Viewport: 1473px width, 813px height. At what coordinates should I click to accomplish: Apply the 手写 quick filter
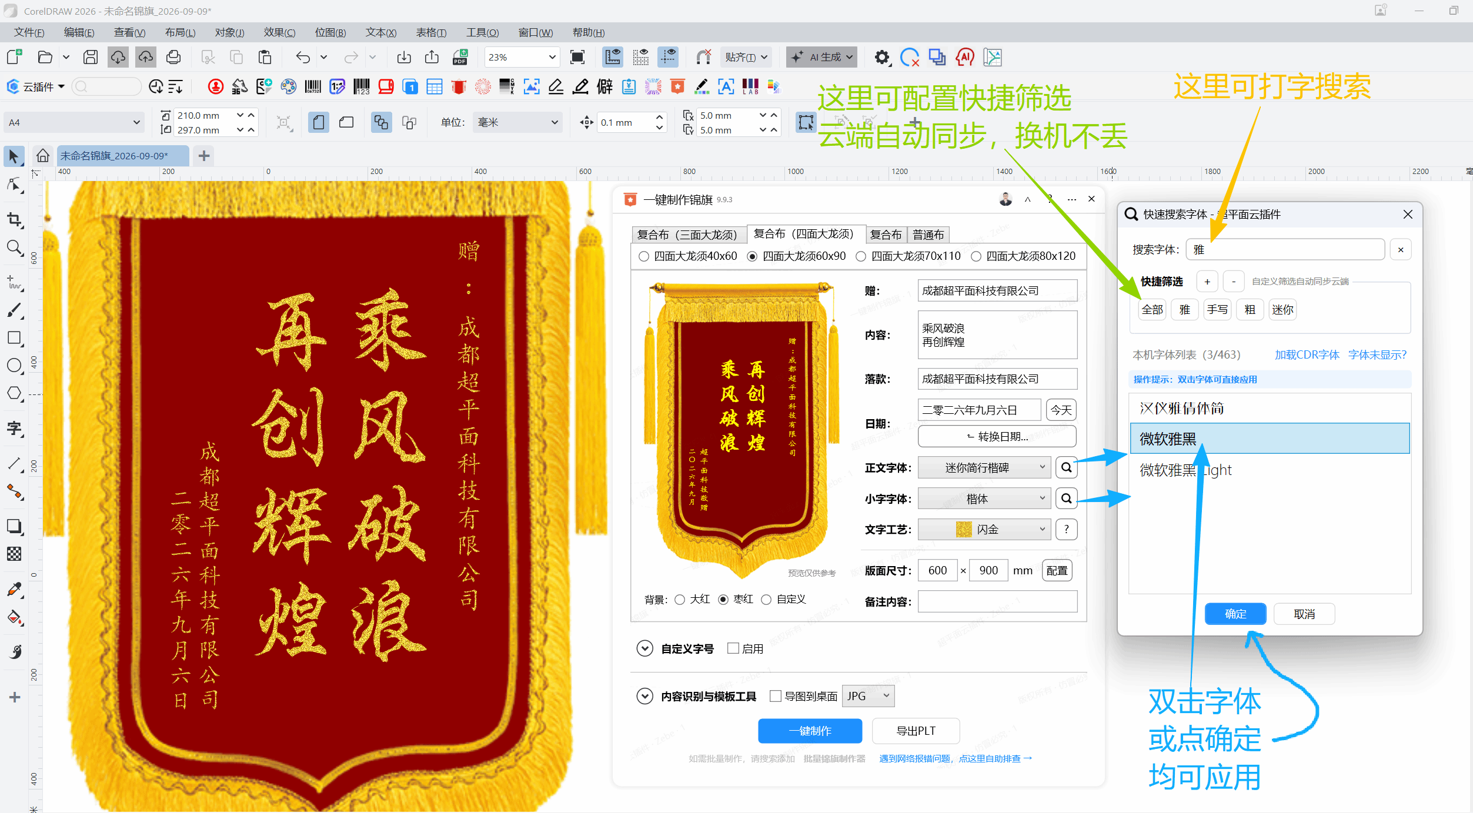click(x=1217, y=309)
